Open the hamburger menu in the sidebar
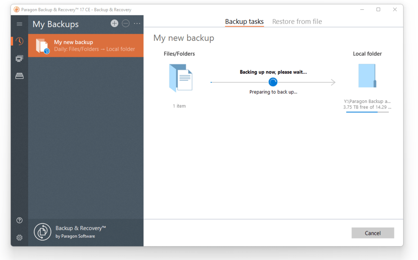The height and width of the screenshot is (260, 418). [20, 24]
